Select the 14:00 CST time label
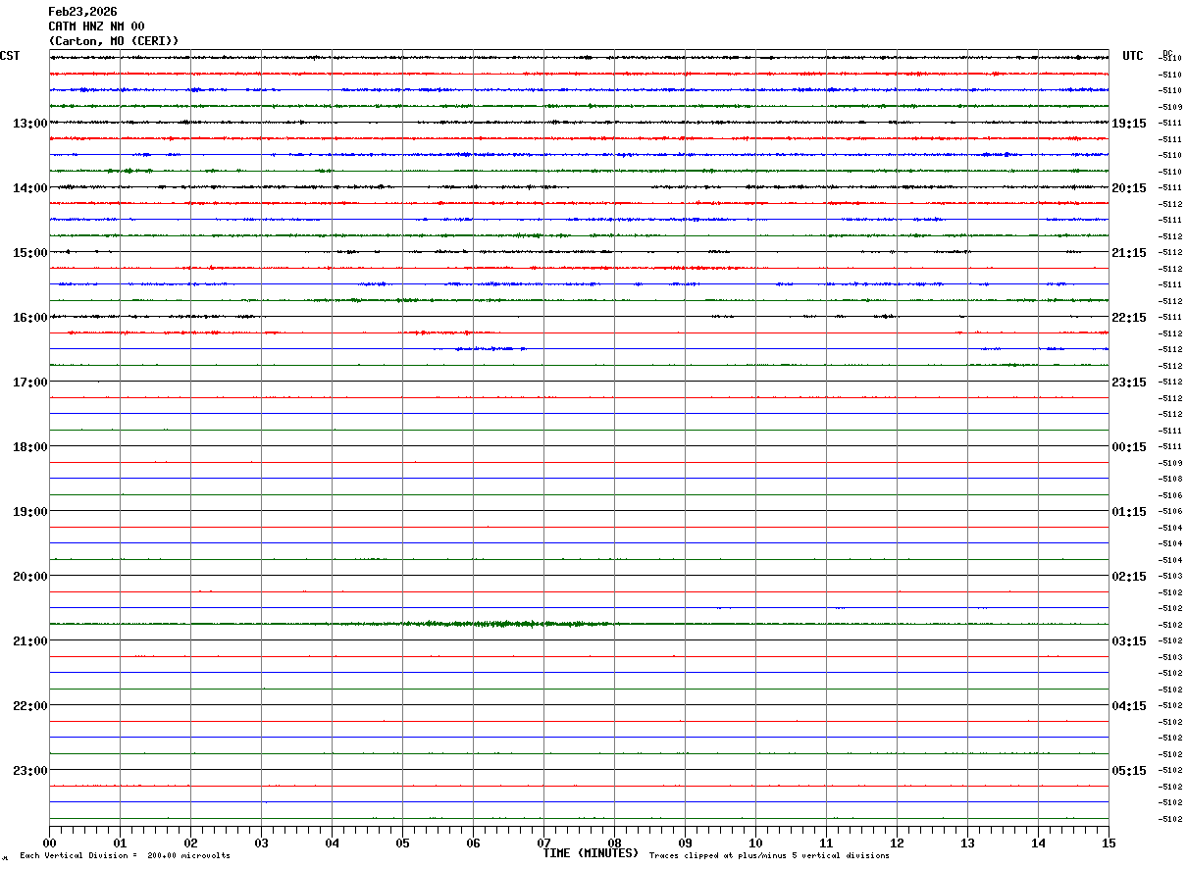This screenshot has height=869, width=1187. (x=29, y=188)
